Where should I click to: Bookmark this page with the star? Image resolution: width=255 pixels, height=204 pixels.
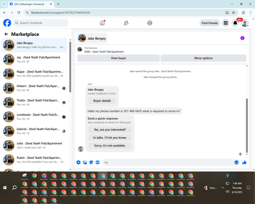(x=234, y=13)
